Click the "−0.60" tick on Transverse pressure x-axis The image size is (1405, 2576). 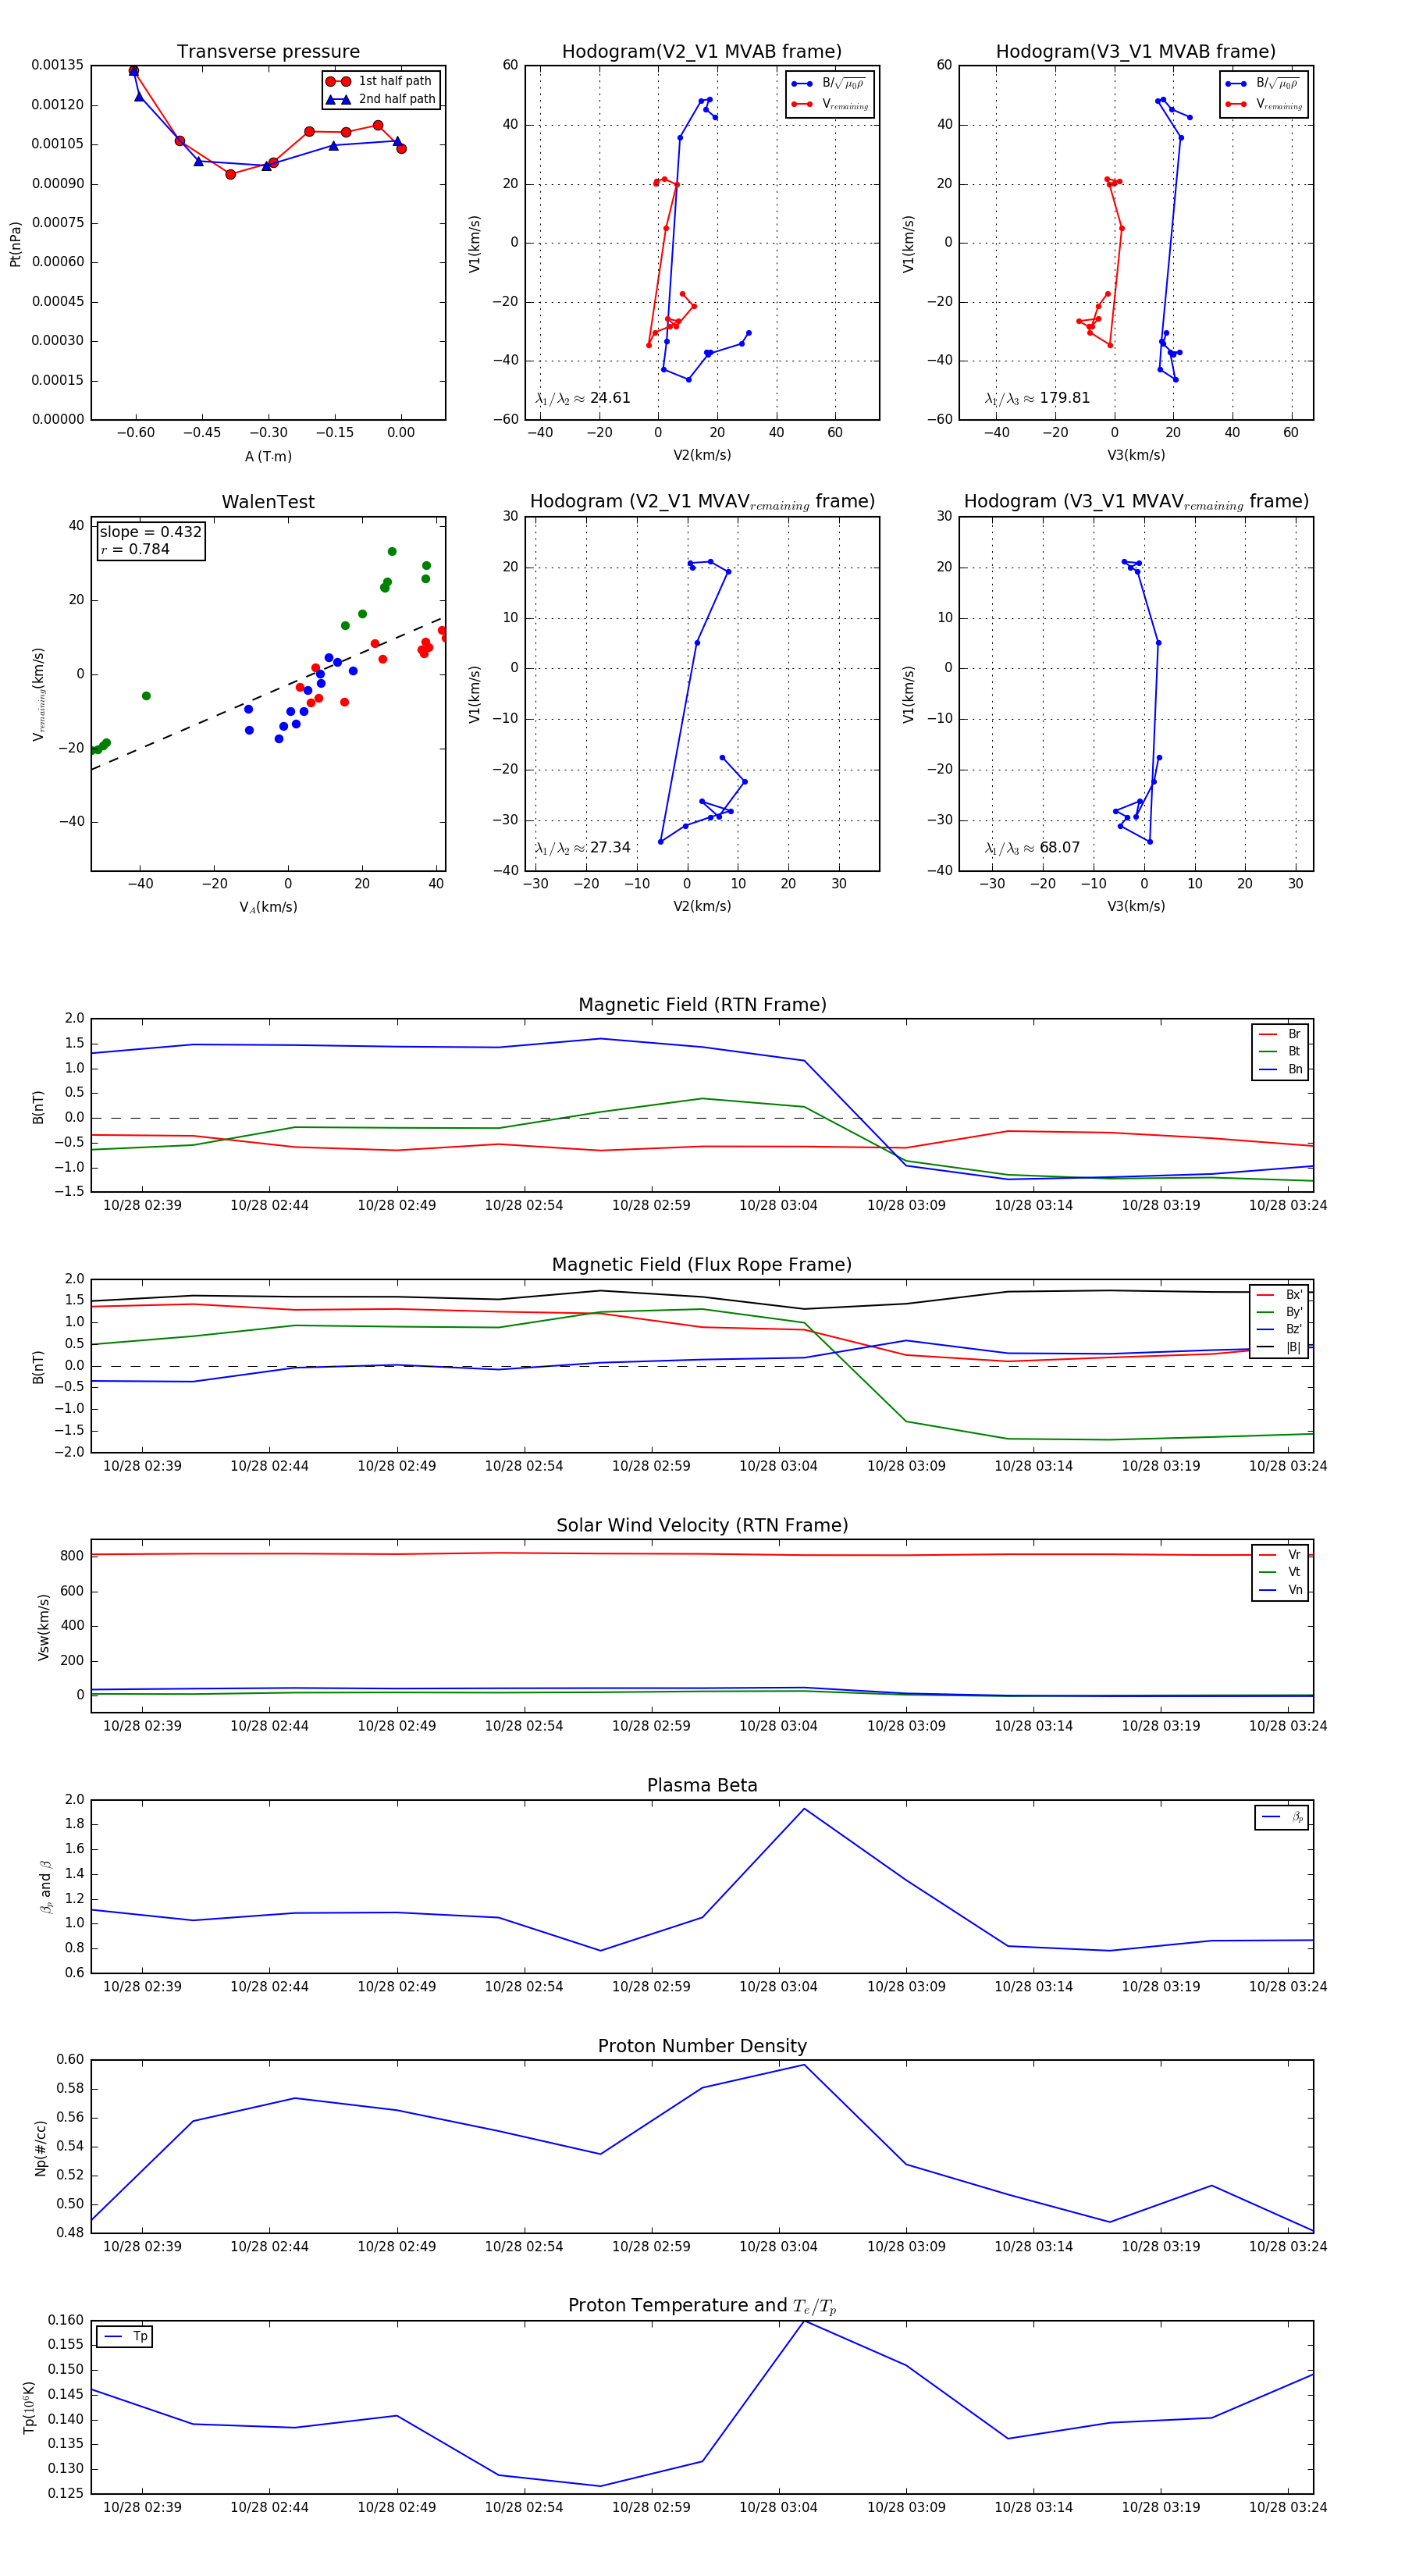135,433
